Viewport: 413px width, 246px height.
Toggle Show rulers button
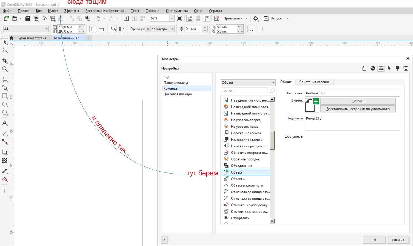(x=190, y=18)
